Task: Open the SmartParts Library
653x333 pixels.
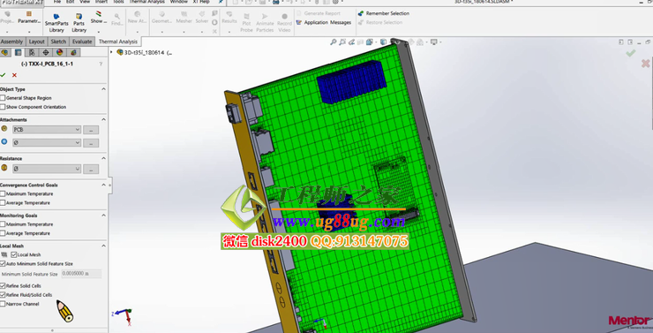Action: click(x=56, y=23)
